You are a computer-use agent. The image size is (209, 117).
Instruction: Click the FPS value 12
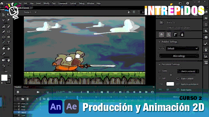click(x=168, y=89)
